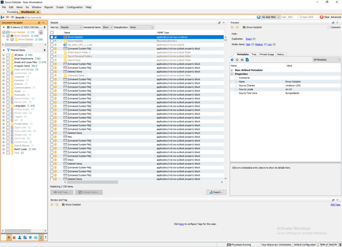Open the Reports menu

[x=49, y=7]
